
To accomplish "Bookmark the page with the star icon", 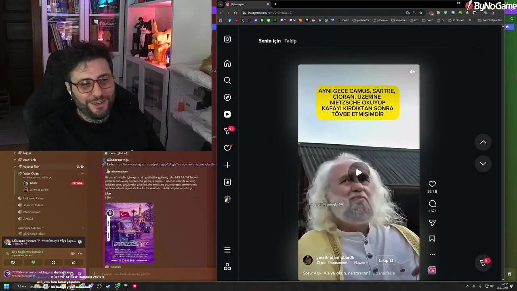I will point(421,13).
